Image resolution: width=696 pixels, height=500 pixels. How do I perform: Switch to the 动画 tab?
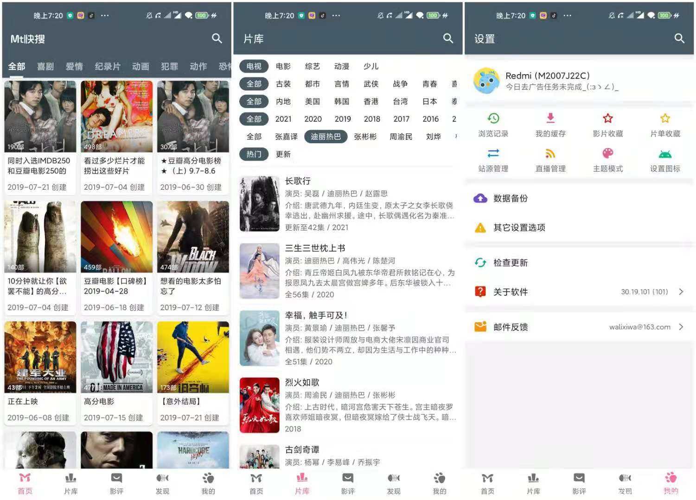[x=140, y=66]
